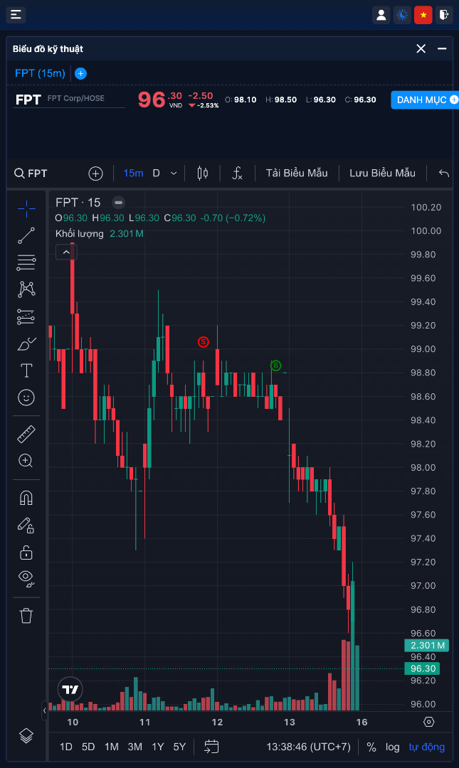
Task: Click the minus button beside FPT · 15
Action: (118, 202)
